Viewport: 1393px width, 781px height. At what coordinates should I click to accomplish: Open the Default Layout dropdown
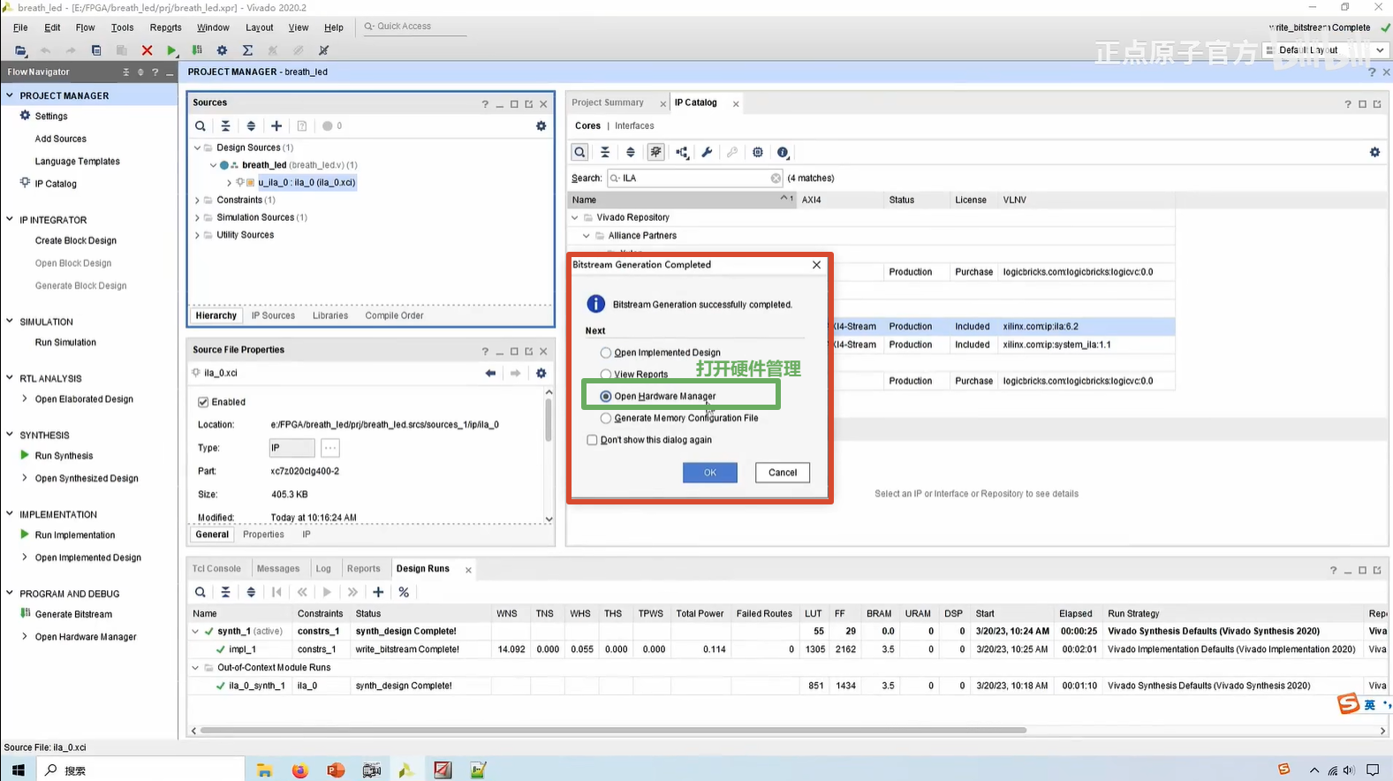1327,50
